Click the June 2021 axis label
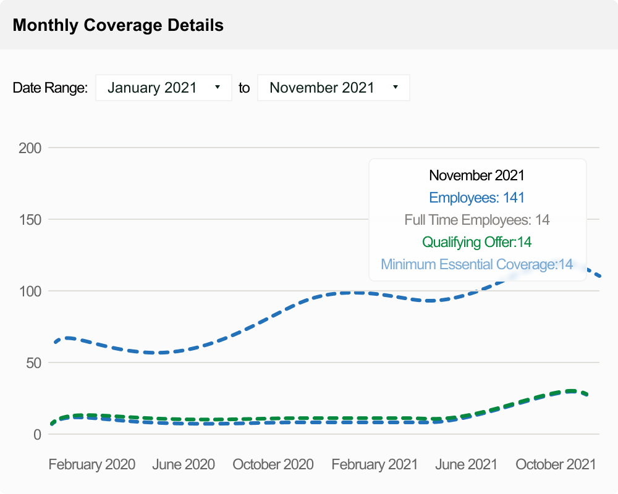Viewport: 618px width, 494px height. coord(467,464)
